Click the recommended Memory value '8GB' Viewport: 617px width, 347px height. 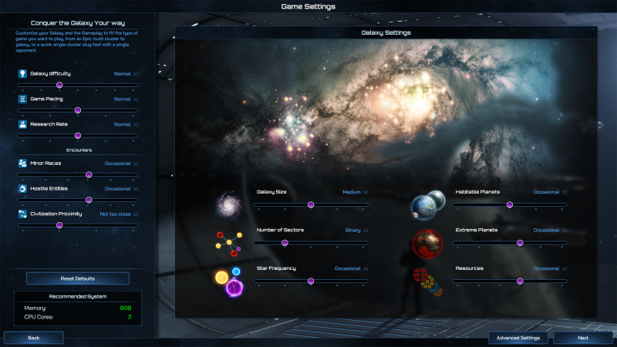pos(126,308)
